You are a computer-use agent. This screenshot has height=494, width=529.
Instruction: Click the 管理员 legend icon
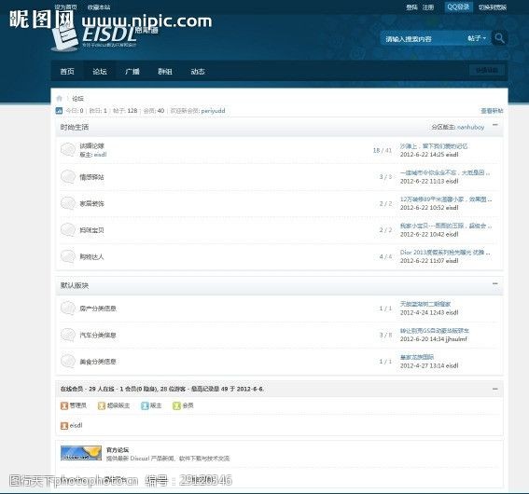(64, 405)
